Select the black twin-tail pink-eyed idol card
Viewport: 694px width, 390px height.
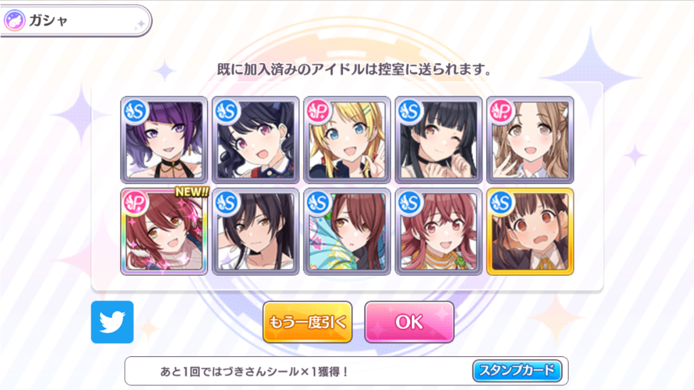click(x=256, y=139)
